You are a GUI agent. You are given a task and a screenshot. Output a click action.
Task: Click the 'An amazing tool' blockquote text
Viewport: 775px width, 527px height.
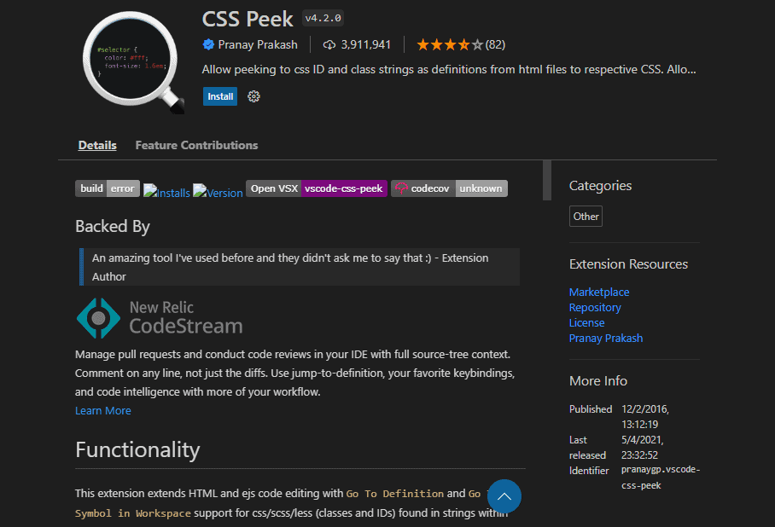pyautogui.click(x=290, y=267)
